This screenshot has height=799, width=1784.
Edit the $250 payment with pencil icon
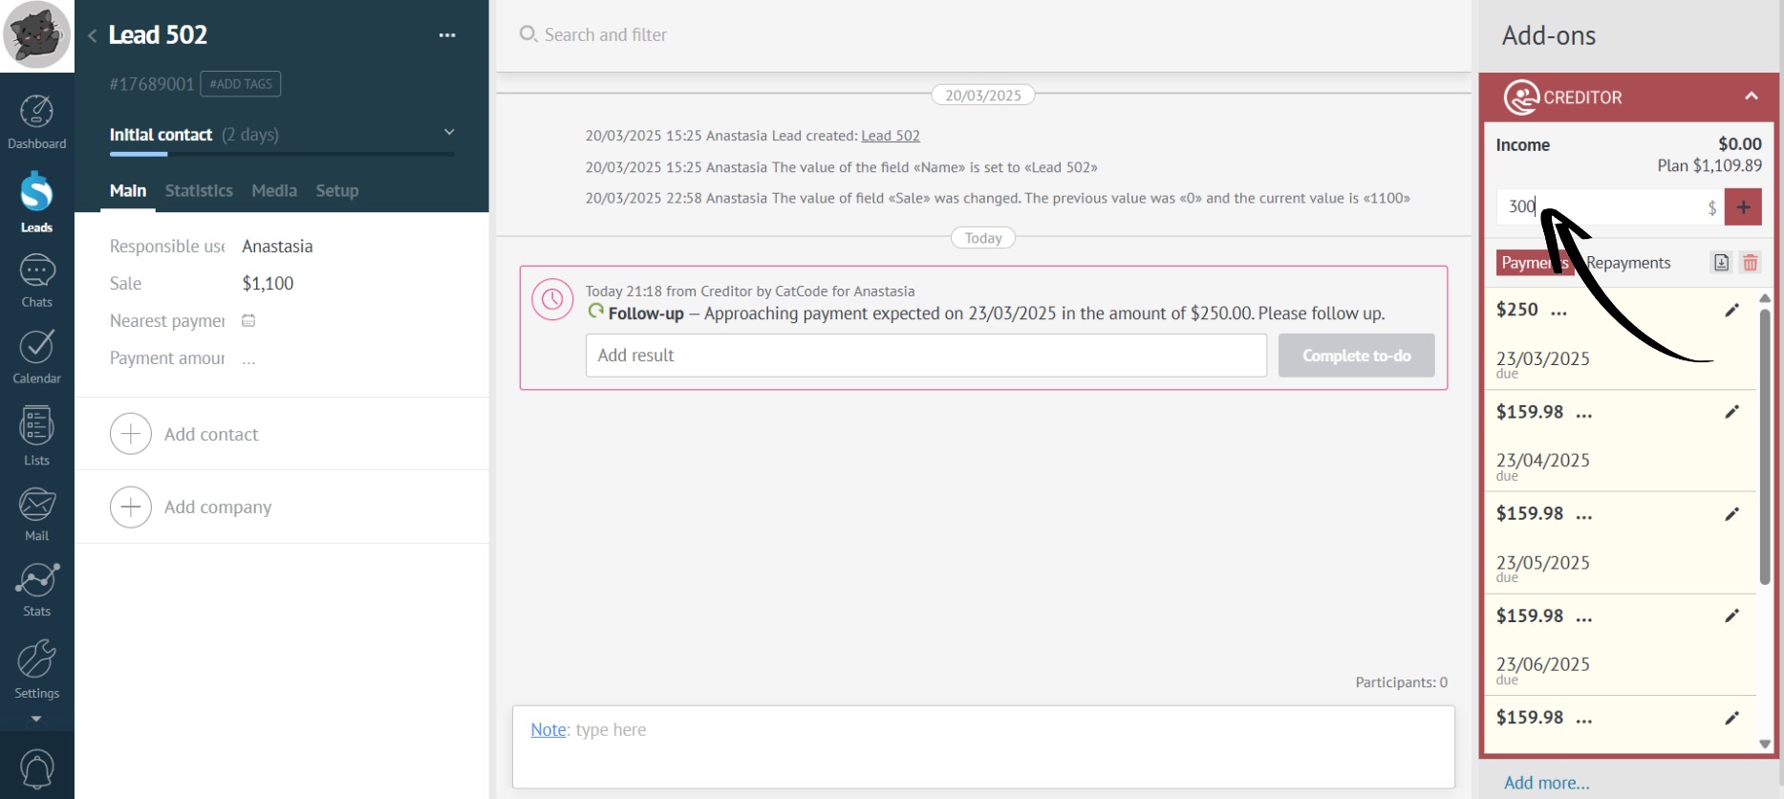pyautogui.click(x=1731, y=310)
